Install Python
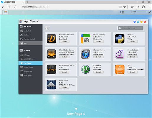This screenshot has height=118, width=152. point(133,42)
